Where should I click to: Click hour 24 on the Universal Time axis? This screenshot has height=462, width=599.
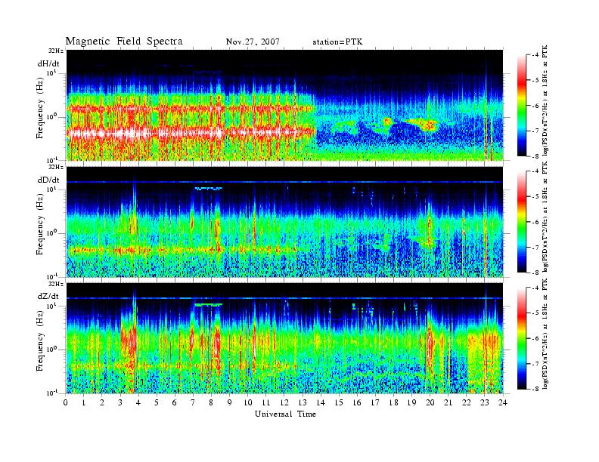[x=503, y=402]
